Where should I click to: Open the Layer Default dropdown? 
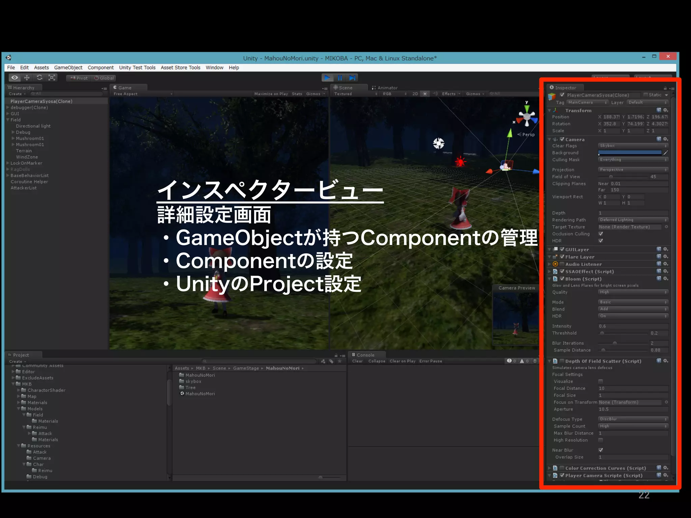pos(647,103)
